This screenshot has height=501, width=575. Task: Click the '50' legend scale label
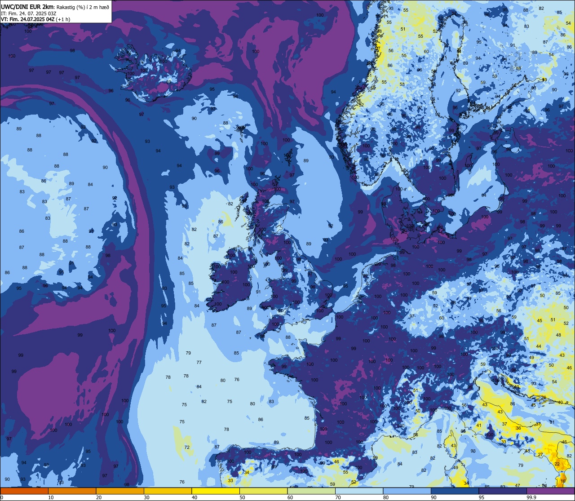tap(242, 497)
